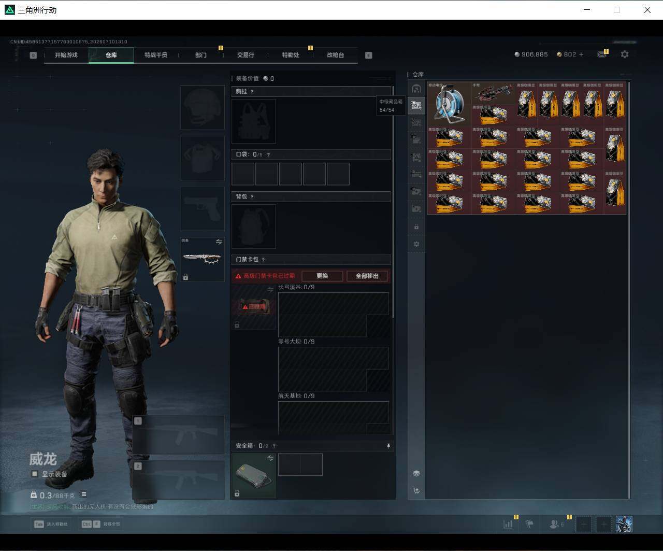Open warehouse sidebar gear settings

click(416, 244)
